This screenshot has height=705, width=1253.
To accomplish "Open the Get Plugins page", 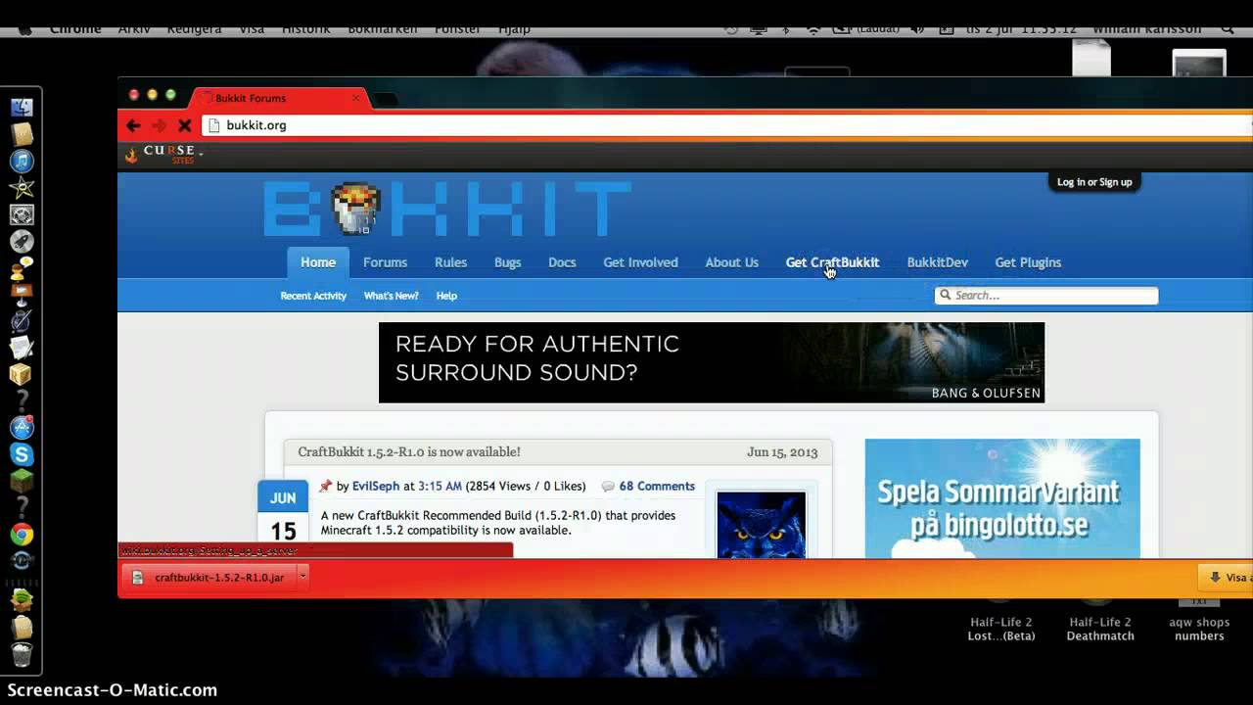I will [1028, 262].
